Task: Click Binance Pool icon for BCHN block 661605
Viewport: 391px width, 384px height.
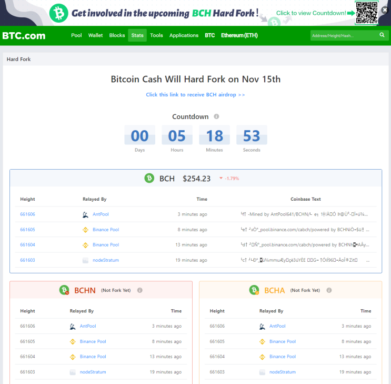Action: tap(73, 341)
